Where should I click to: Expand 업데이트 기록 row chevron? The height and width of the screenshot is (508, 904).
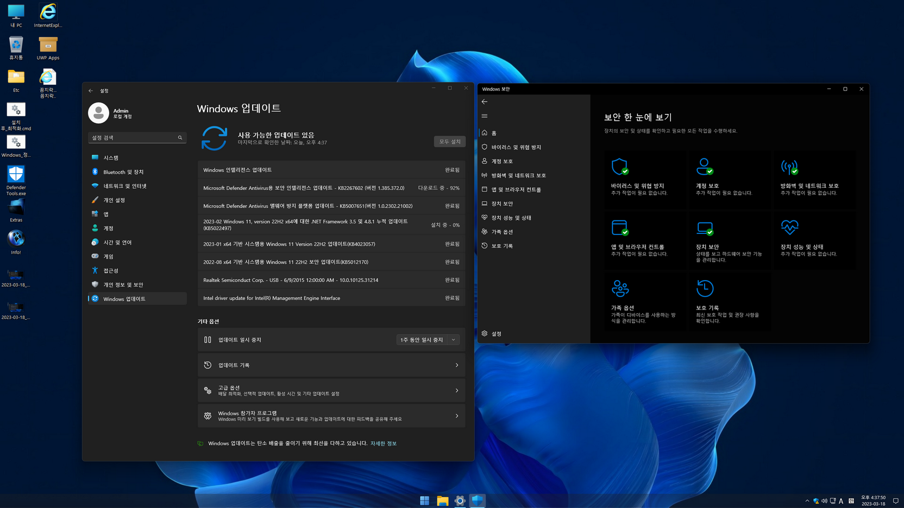coord(457,365)
